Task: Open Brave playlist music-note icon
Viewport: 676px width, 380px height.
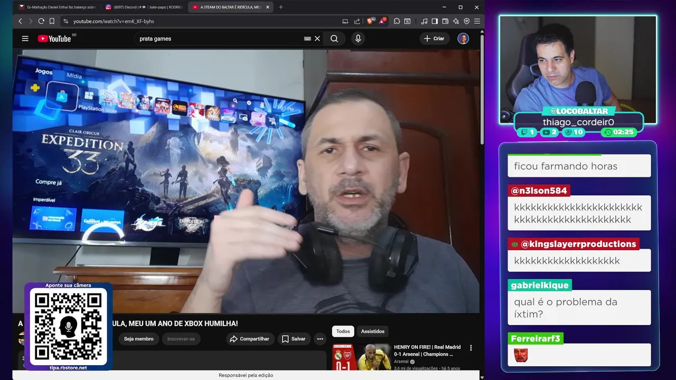Action: [424, 21]
